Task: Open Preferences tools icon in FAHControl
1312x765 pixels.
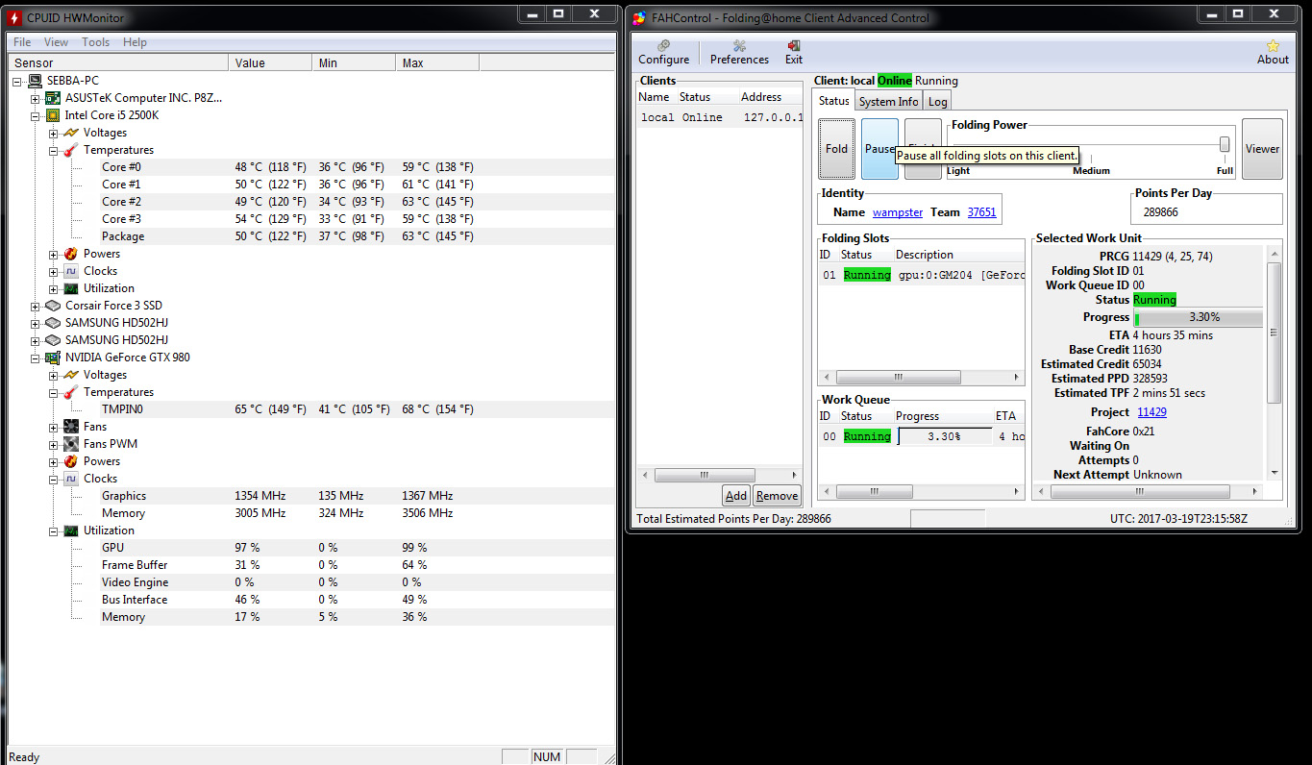Action: click(x=739, y=45)
